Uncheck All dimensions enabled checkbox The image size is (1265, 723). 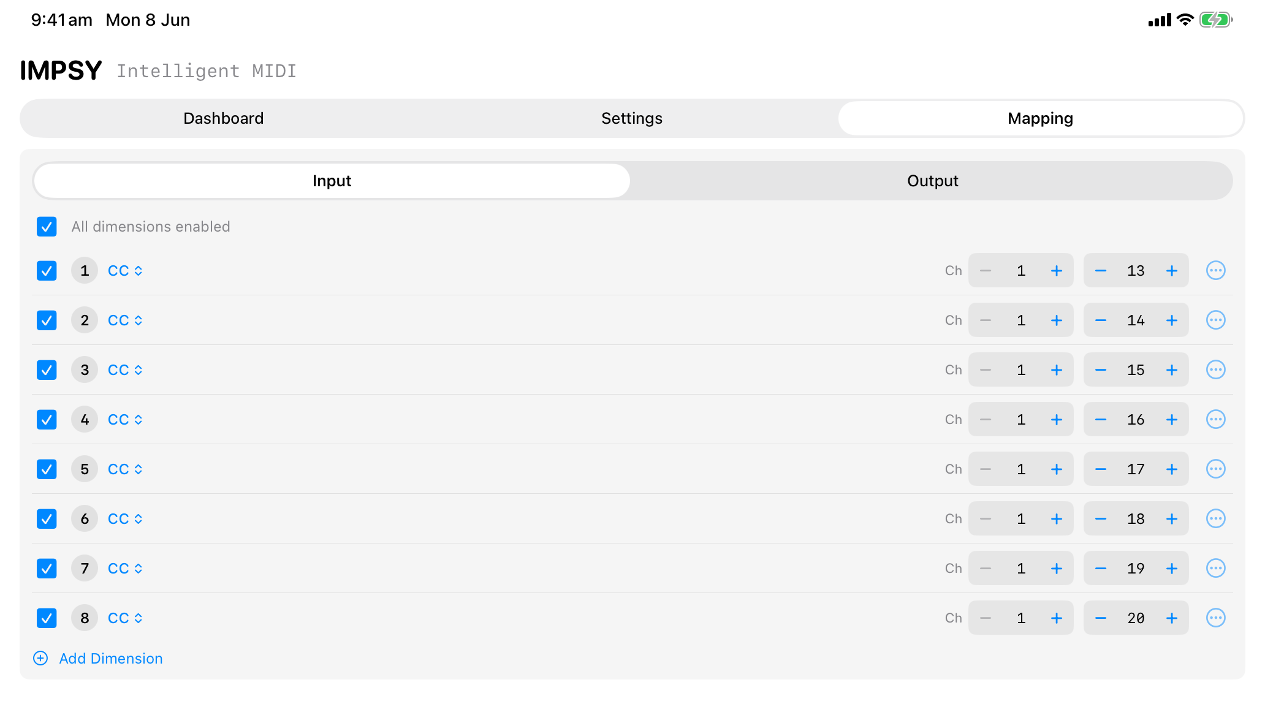pyautogui.click(x=47, y=226)
